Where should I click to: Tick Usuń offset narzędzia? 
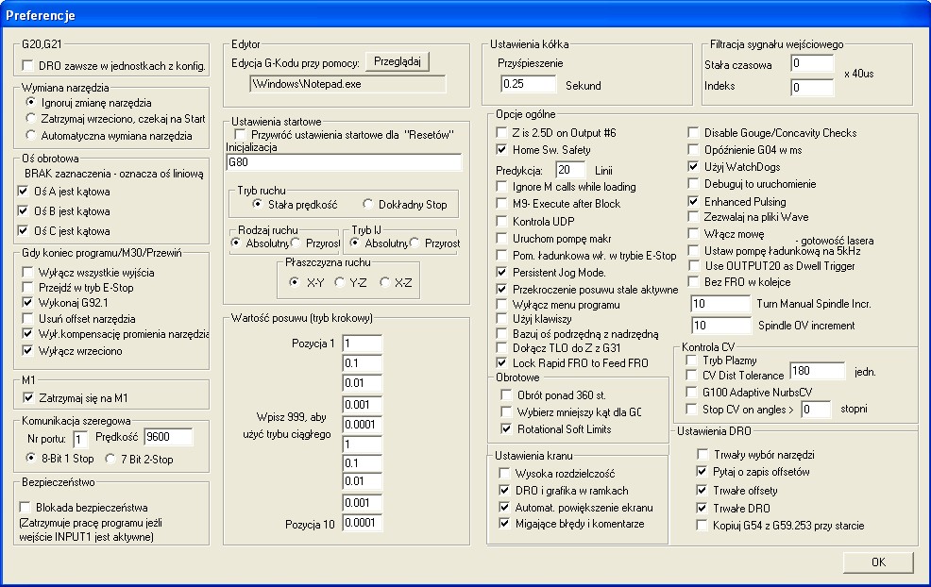(x=27, y=319)
